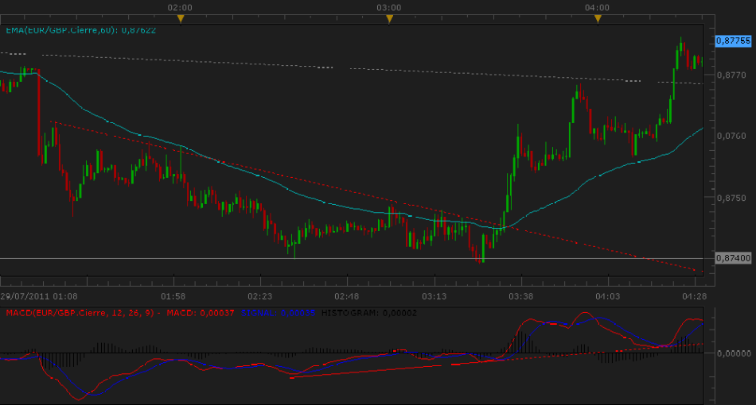Viewport: 756px width, 405px height.
Task: Select the 03:13 time axis label
Action: click(434, 295)
